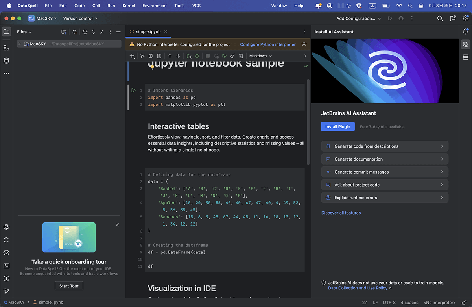
Task: Expand Generate code from descriptions
Action: (385, 146)
